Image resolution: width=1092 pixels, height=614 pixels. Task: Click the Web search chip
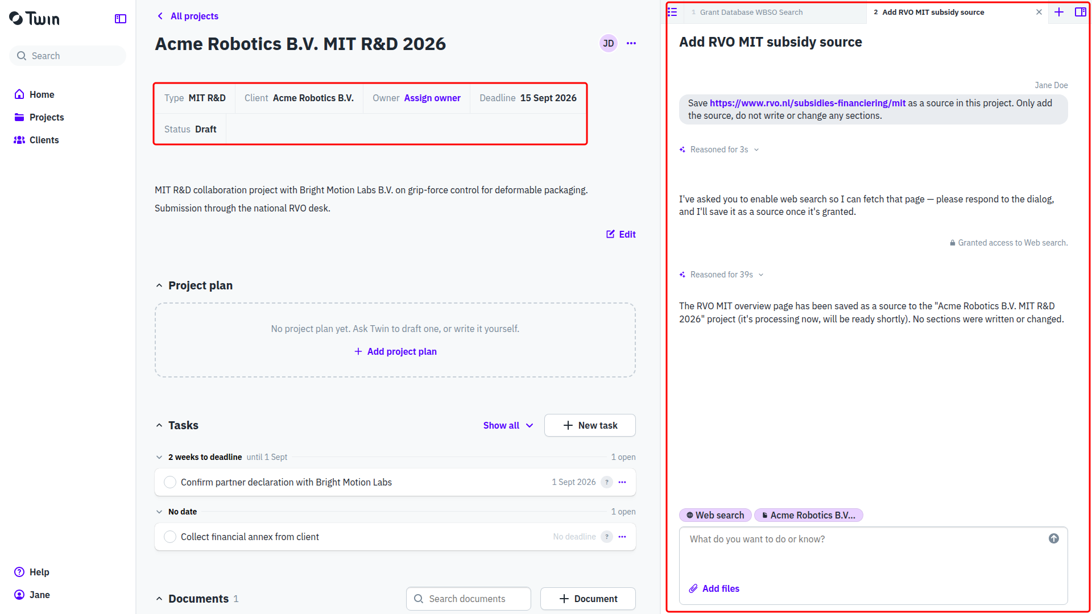coord(715,515)
